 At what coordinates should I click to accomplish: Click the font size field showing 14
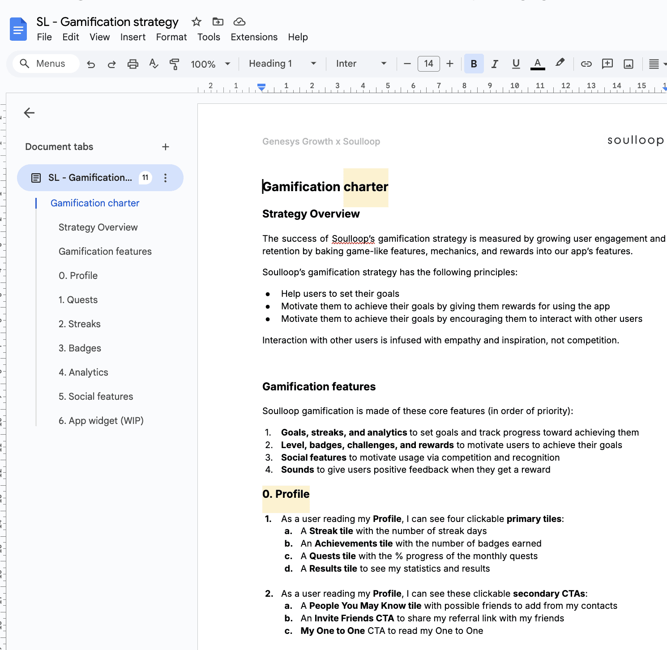click(429, 64)
